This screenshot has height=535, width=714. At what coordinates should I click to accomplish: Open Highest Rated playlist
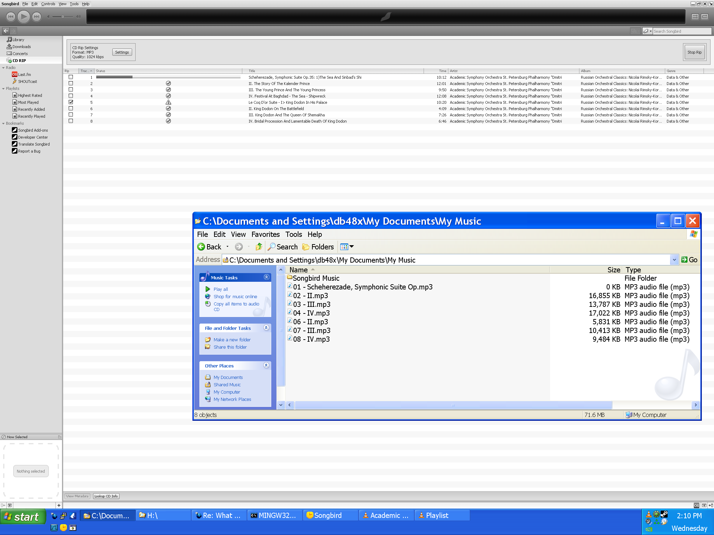tap(30, 95)
